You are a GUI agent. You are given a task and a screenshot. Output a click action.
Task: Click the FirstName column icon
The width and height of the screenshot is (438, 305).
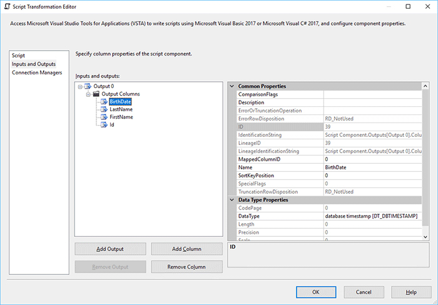click(104, 117)
